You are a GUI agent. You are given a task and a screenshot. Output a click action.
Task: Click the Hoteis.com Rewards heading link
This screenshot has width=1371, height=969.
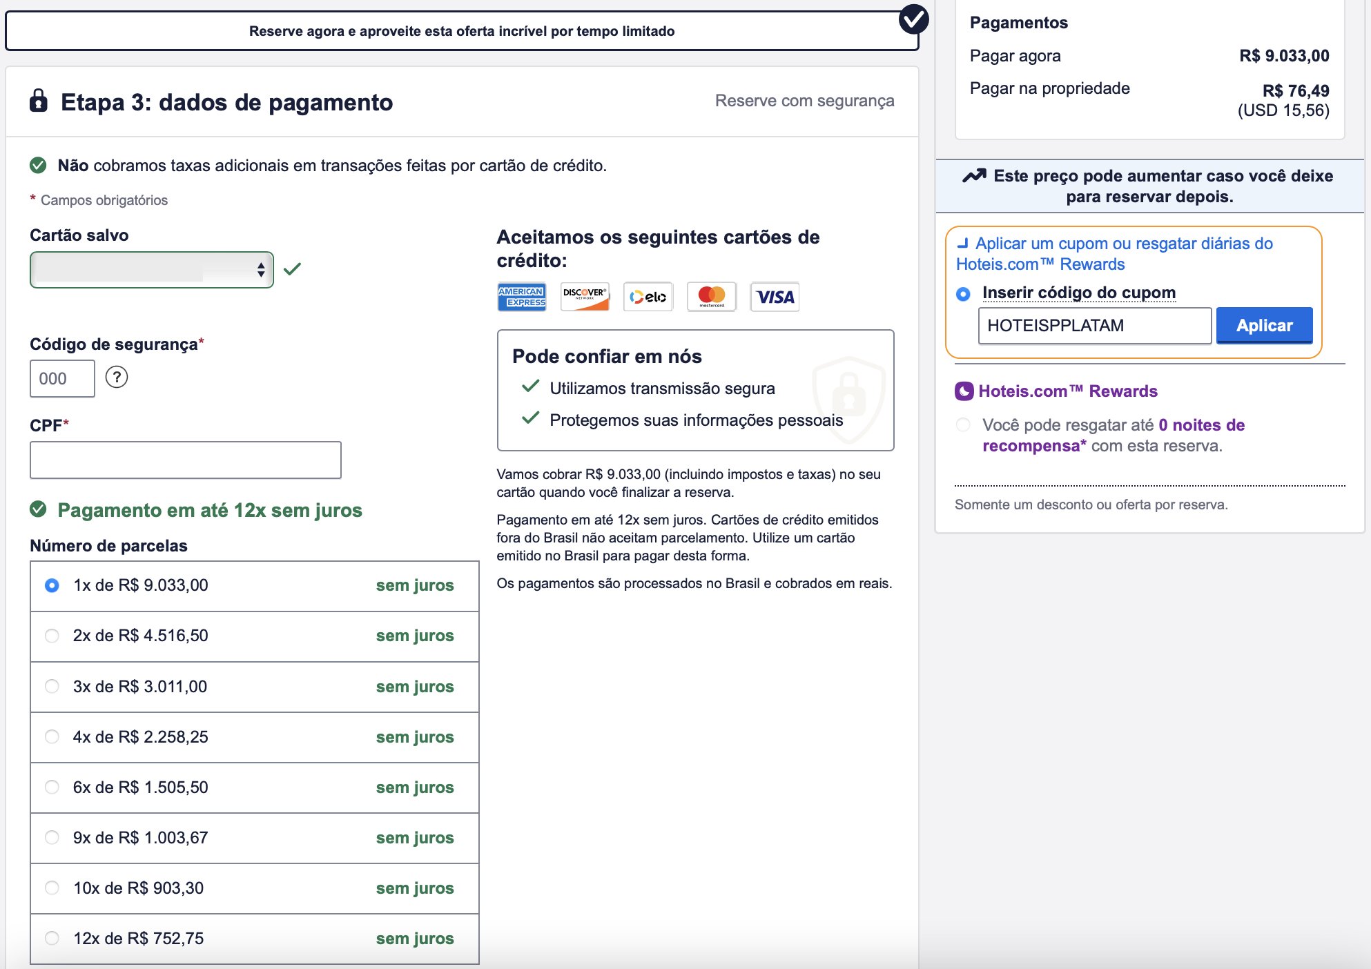[1067, 391]
